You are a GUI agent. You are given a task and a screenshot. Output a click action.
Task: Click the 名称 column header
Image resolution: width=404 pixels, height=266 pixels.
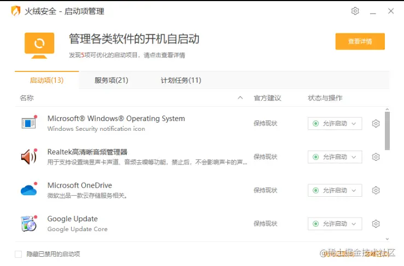tap(27, 98)
